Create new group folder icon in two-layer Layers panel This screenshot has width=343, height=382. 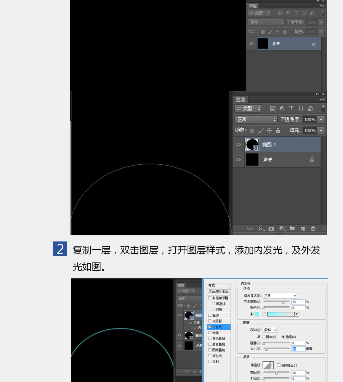[292, 228]
